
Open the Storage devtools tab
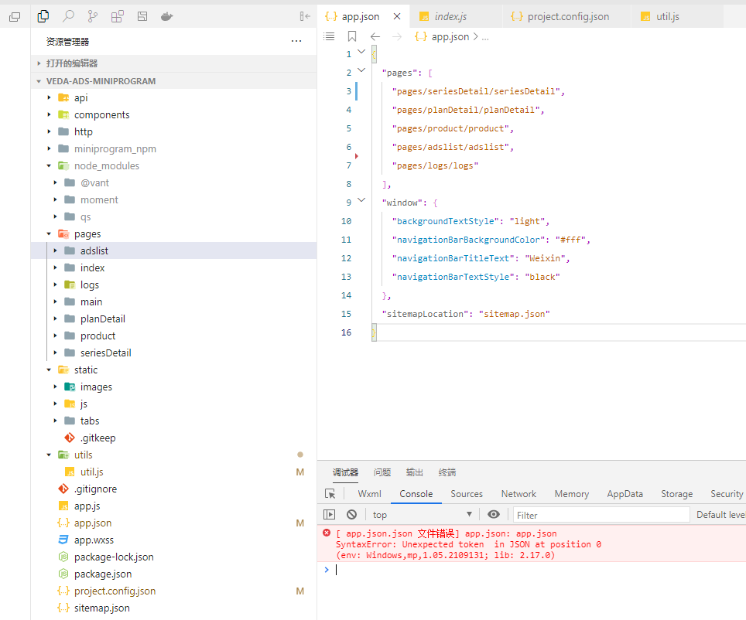pyautogui.click(x=677, y=494)
